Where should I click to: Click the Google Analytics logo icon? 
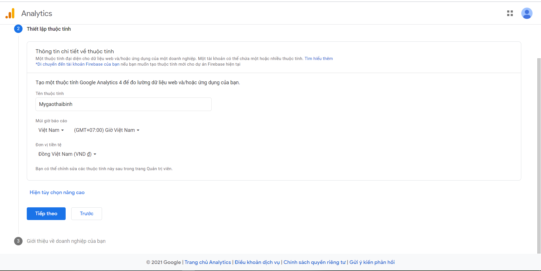coord(10,14)
